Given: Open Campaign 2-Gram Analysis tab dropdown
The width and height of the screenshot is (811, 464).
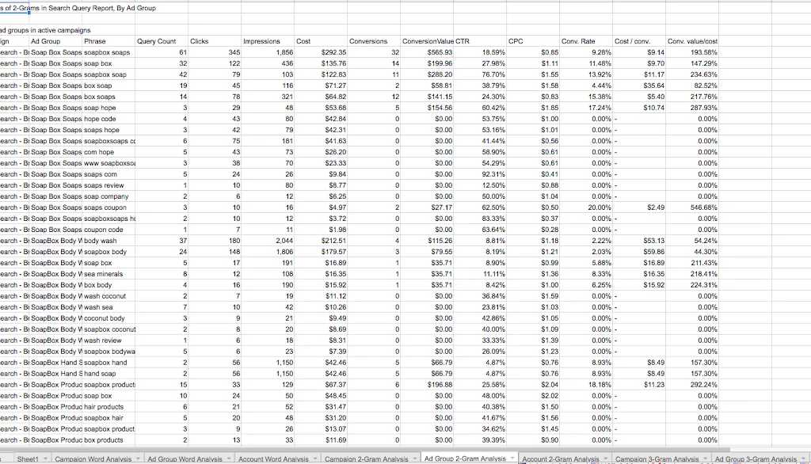Looking at the screenshot, I should coord(415,458).
